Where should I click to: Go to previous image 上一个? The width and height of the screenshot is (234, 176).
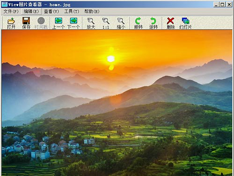(x=58, y=23)
